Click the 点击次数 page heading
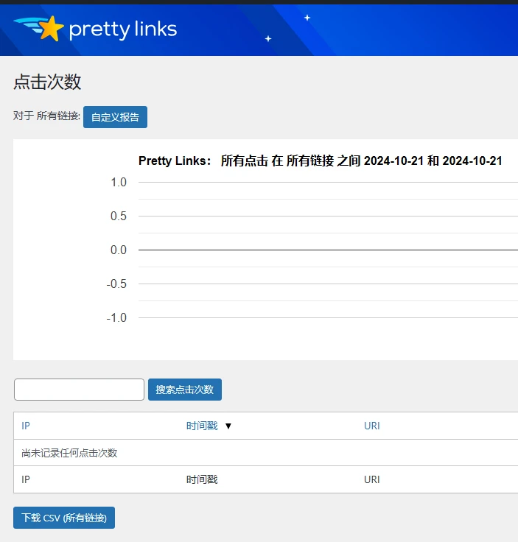The height and width of the screenshot is (542, 518). [x=47, y=82]
